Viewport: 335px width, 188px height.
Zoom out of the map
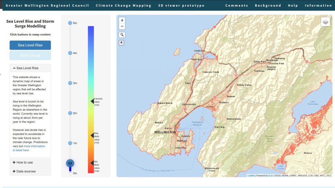click(x=122, y=26)
